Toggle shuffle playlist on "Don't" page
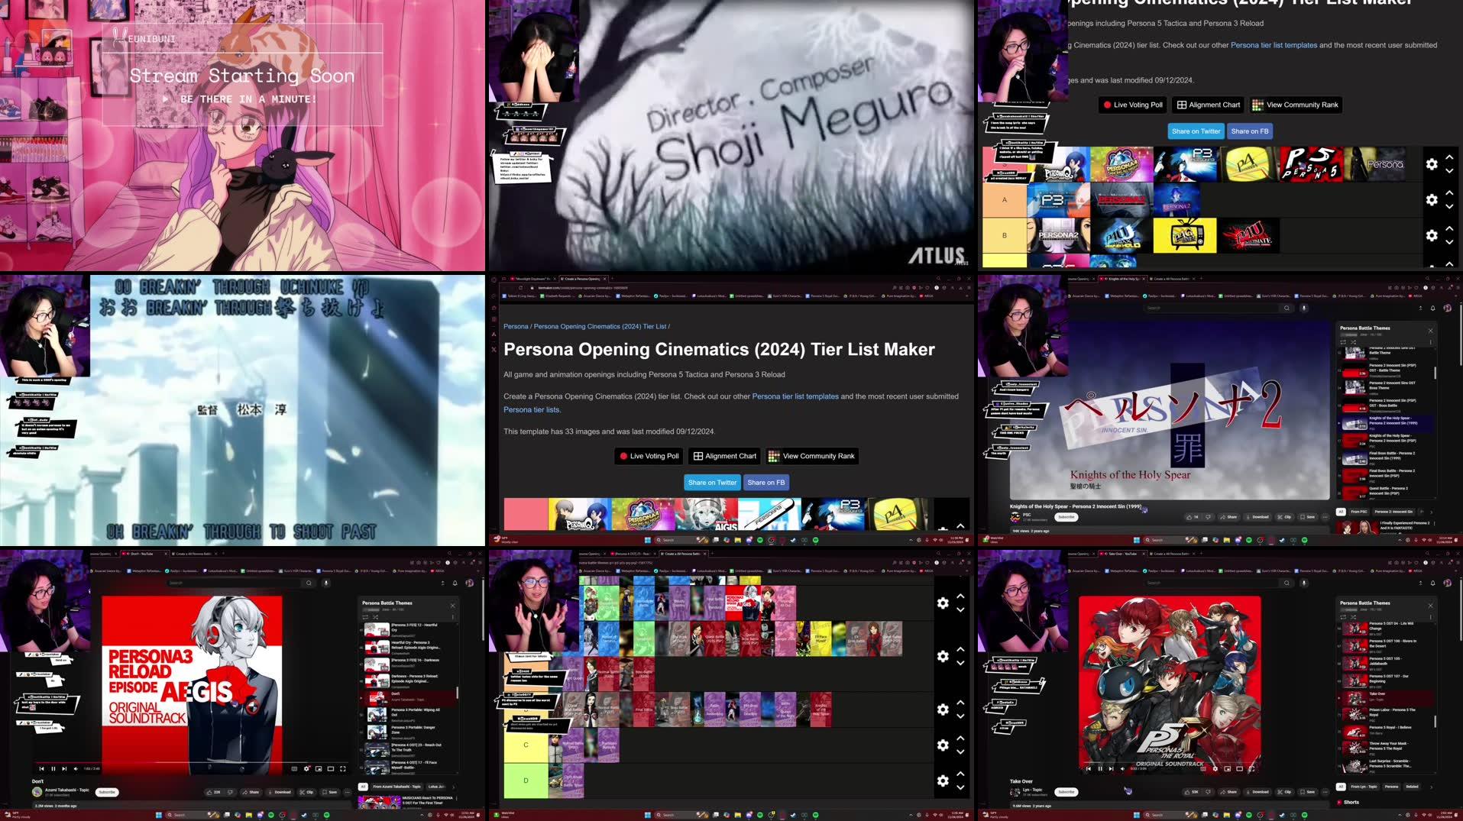Image resolution: width=1463 pixels, height=821 pixels. coord(375,617)
